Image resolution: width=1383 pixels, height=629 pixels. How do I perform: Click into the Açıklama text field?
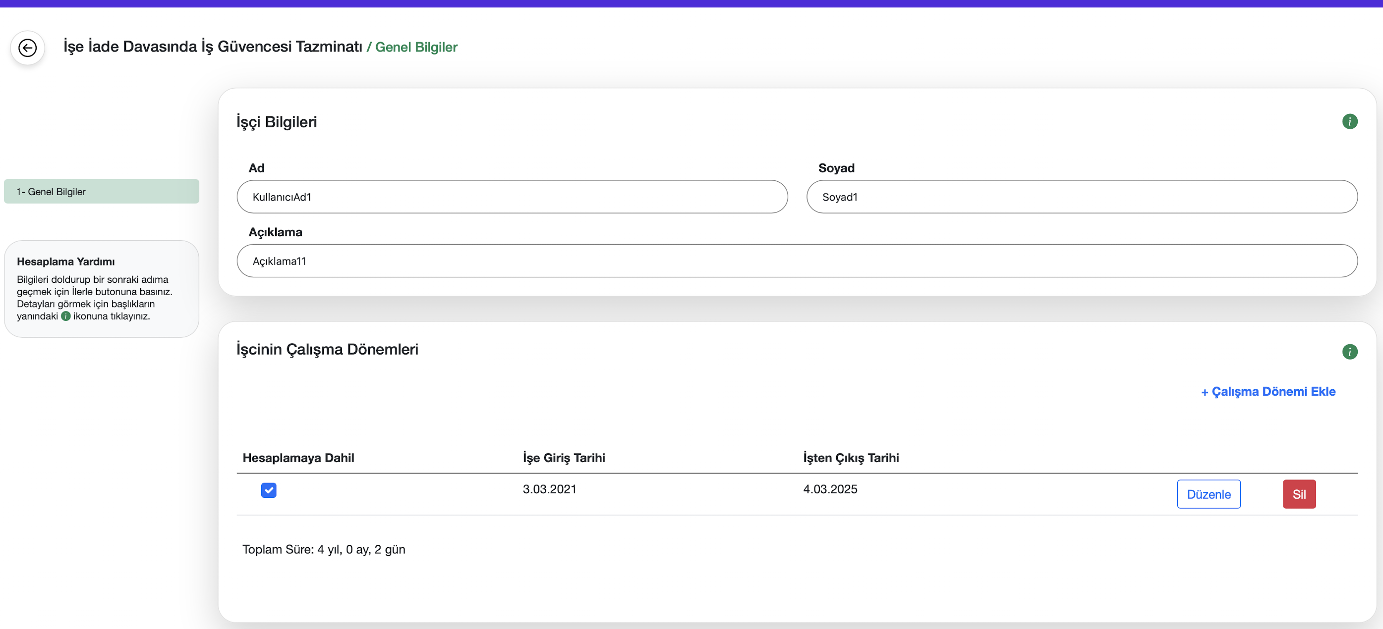point(797,261)
